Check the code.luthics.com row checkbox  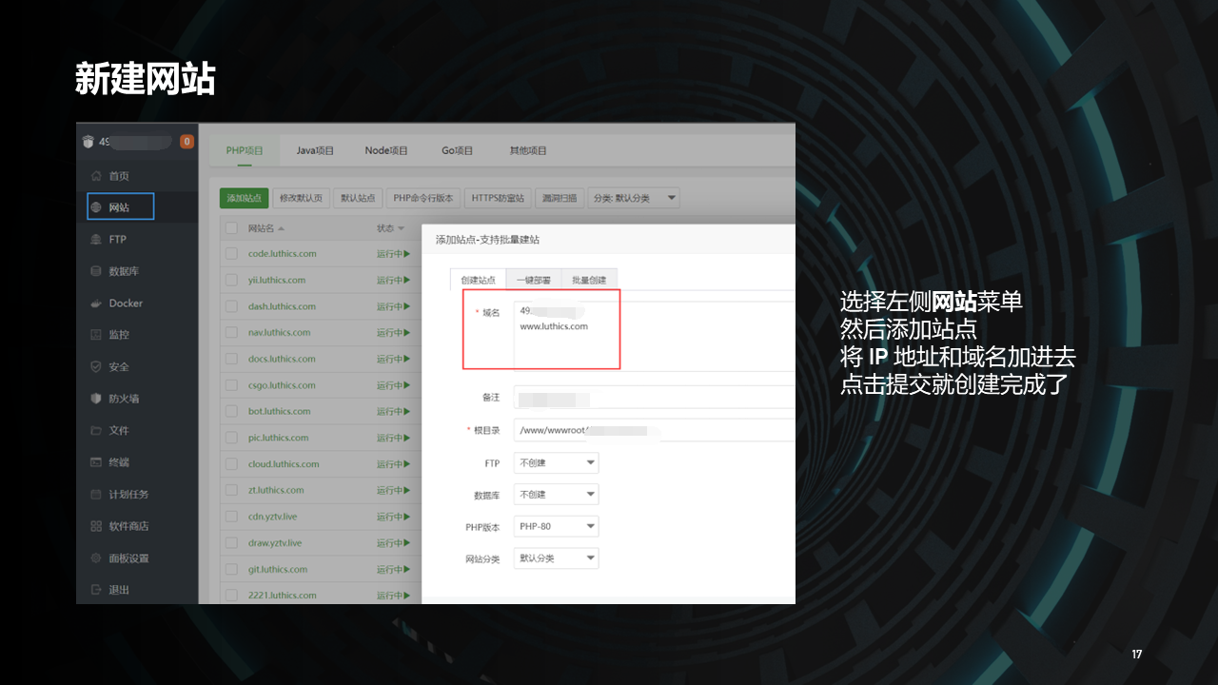click(x=231, y=254)
